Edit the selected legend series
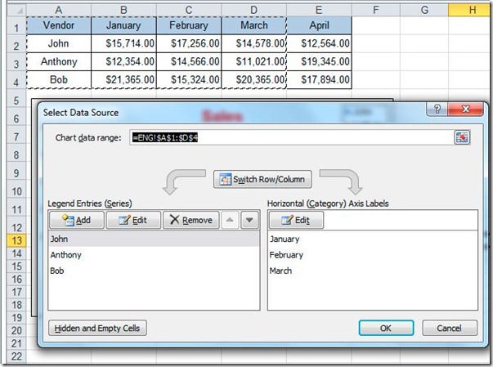This screenshot has height=367, width=493. tap(133, 220)
